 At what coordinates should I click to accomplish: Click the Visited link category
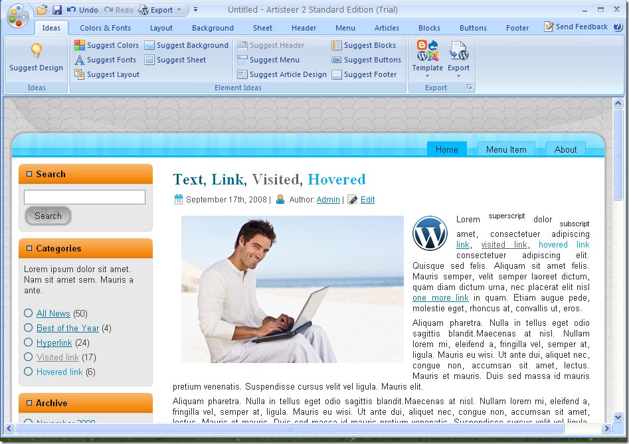pos(57,357)
